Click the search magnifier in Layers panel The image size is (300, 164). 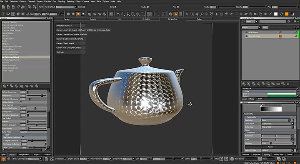pos(243,22)
